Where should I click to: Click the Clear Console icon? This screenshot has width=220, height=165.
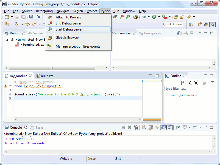pyautogui.click(x=144, y=128)
